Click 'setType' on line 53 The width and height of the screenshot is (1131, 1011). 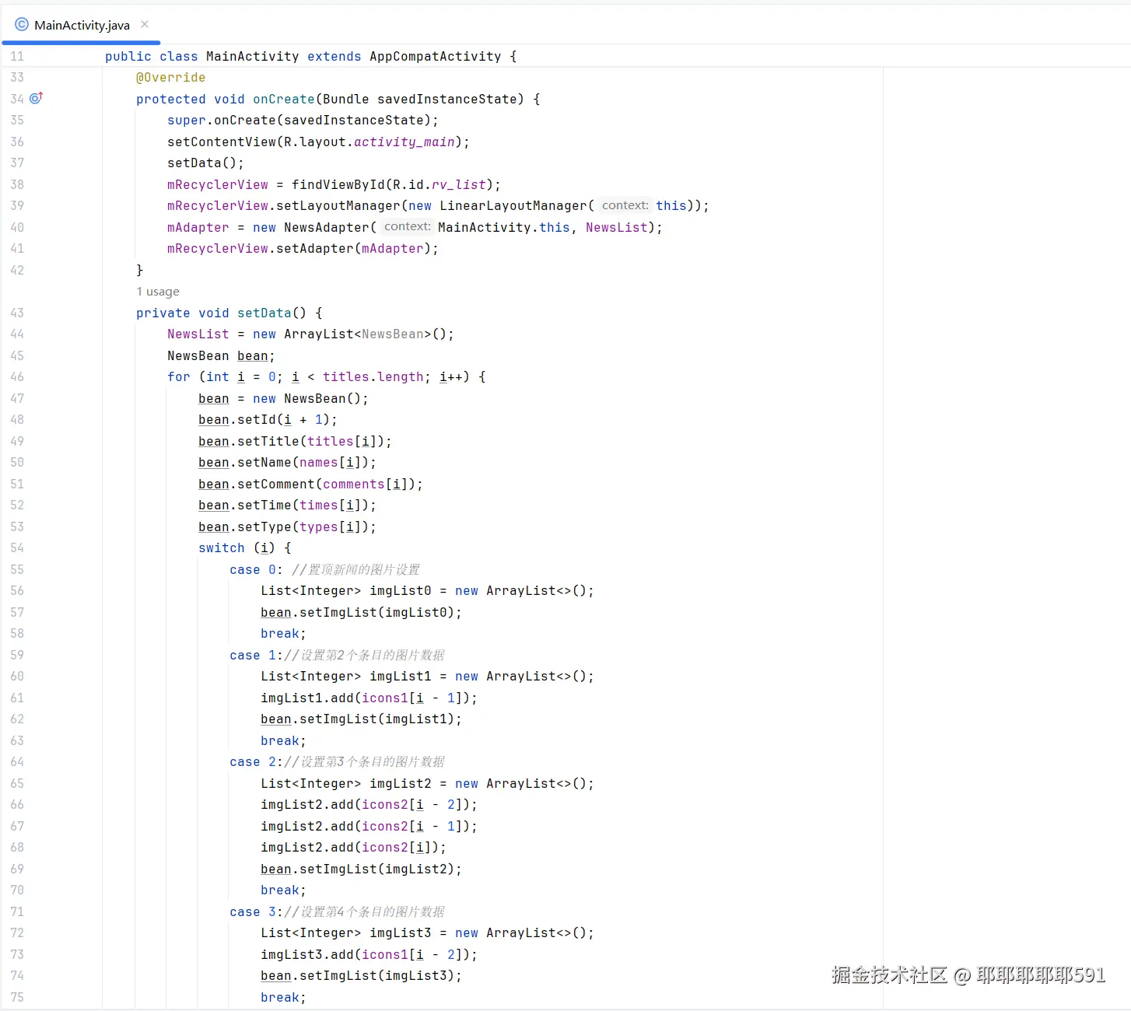264,526
